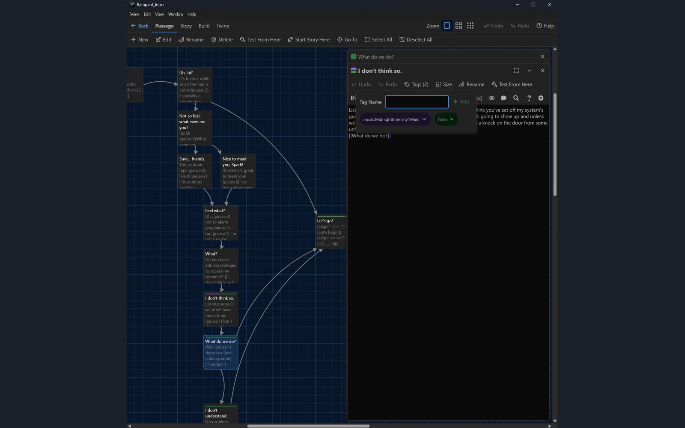Close the 'I don't think so.' editor panel
Viewport: 685px width, 428px height.
tap(542, 71)
